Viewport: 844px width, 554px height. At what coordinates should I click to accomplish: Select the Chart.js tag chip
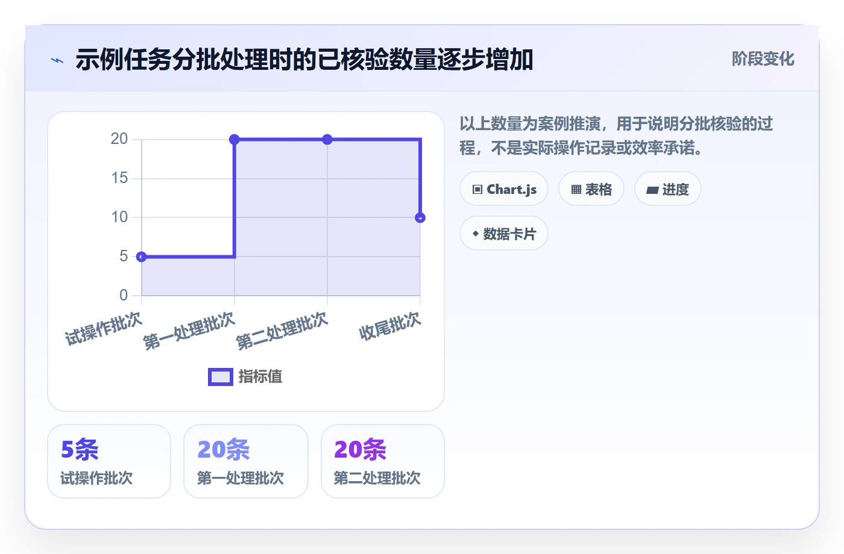tap(504, 189)
